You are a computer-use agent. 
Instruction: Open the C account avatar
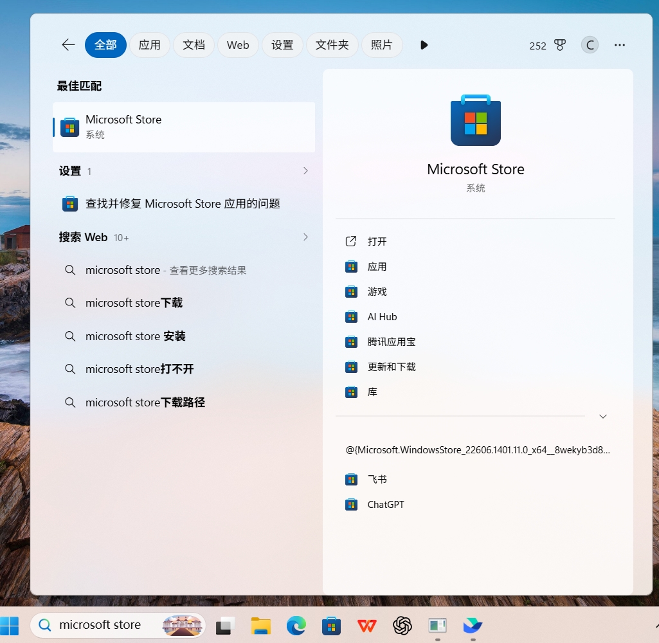[x=590, y=45]
